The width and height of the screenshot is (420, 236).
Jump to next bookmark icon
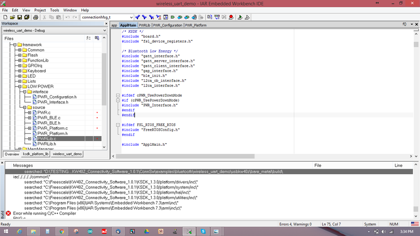coord(187,17)
